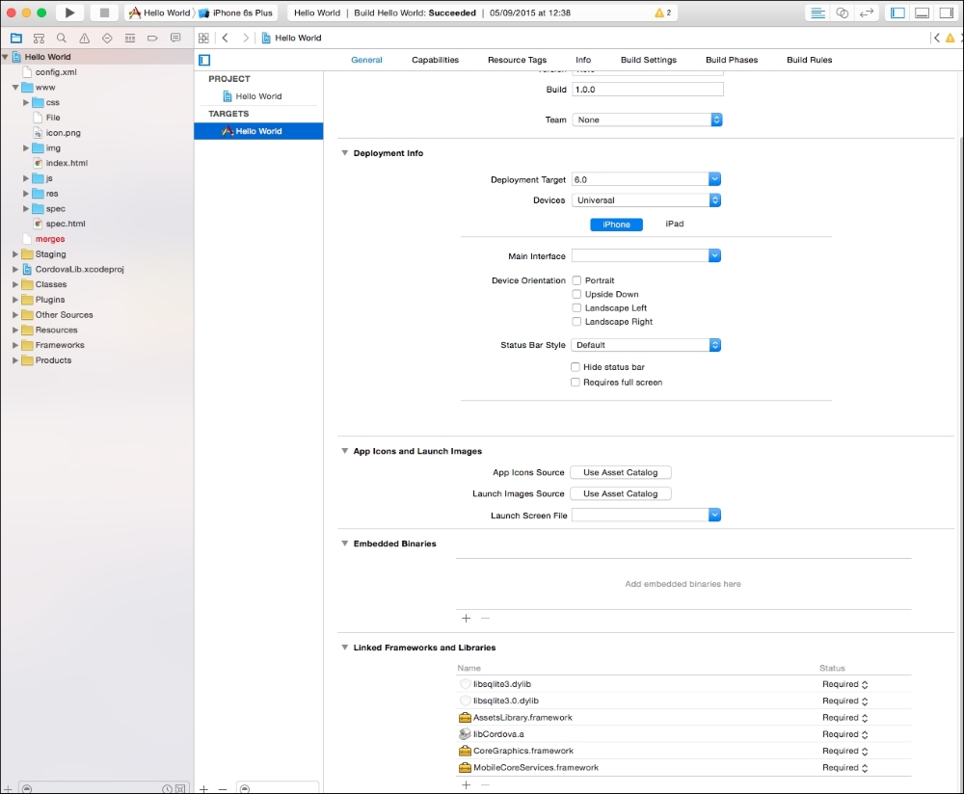Screen dimensions: 964x794
Task: Switch to the Build Phases tab
Action: pyautogui.click(x=732, y=60)
